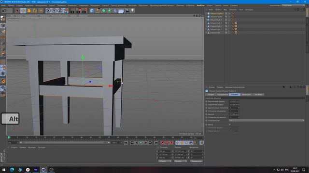Toggle Y axis lock
Viewport: 309px width, 173px height.
54,11
